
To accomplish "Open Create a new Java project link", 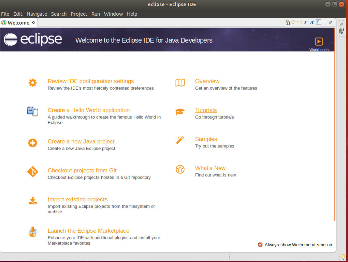I will tap(81, 141).
